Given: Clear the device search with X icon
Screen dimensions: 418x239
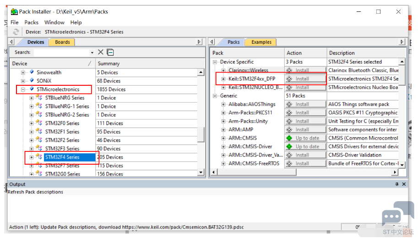Looking at the screenshot, I should click(101, 52).
